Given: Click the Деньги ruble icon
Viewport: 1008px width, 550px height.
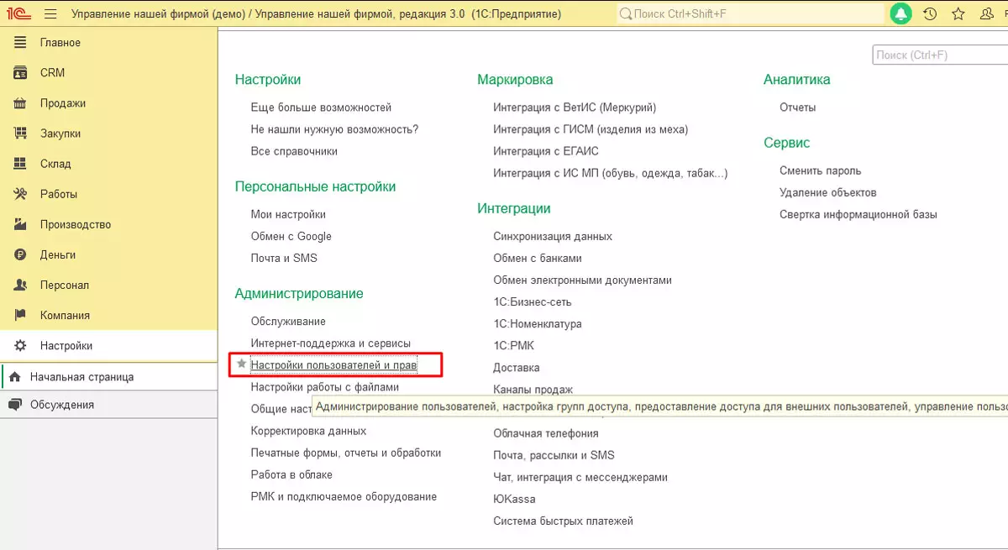Looking at the screenshot, I should [21, 254].
